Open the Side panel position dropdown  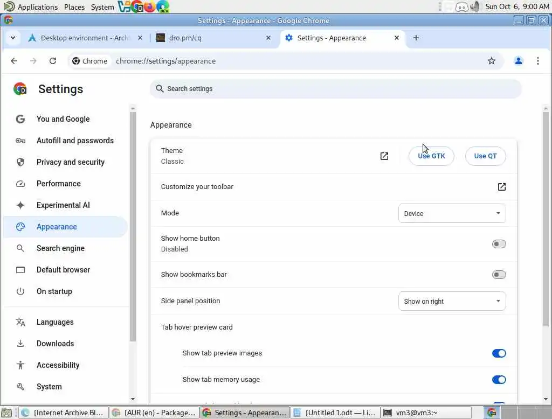(x=452, y=301)
